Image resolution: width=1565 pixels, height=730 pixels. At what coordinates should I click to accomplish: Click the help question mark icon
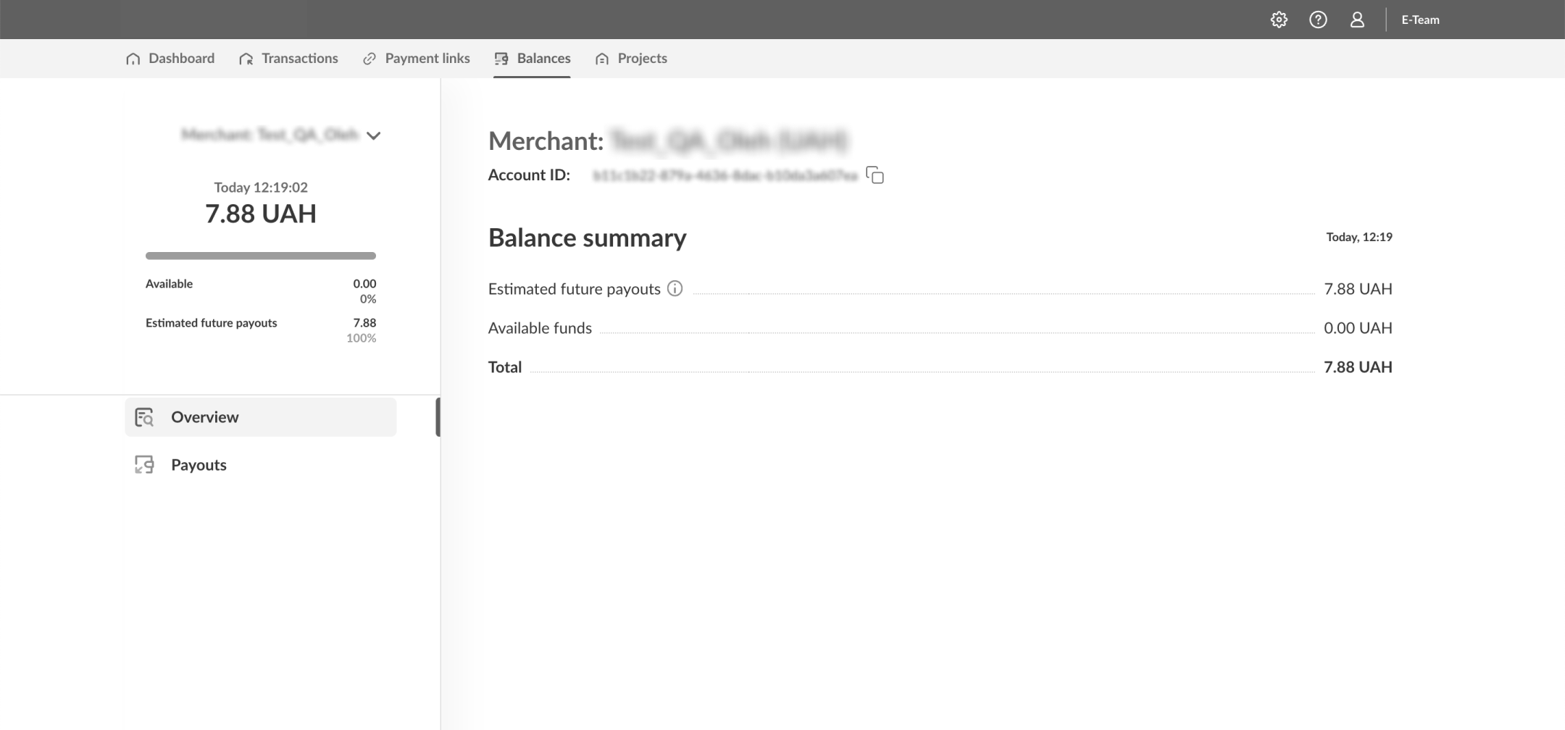point(1318,20)
